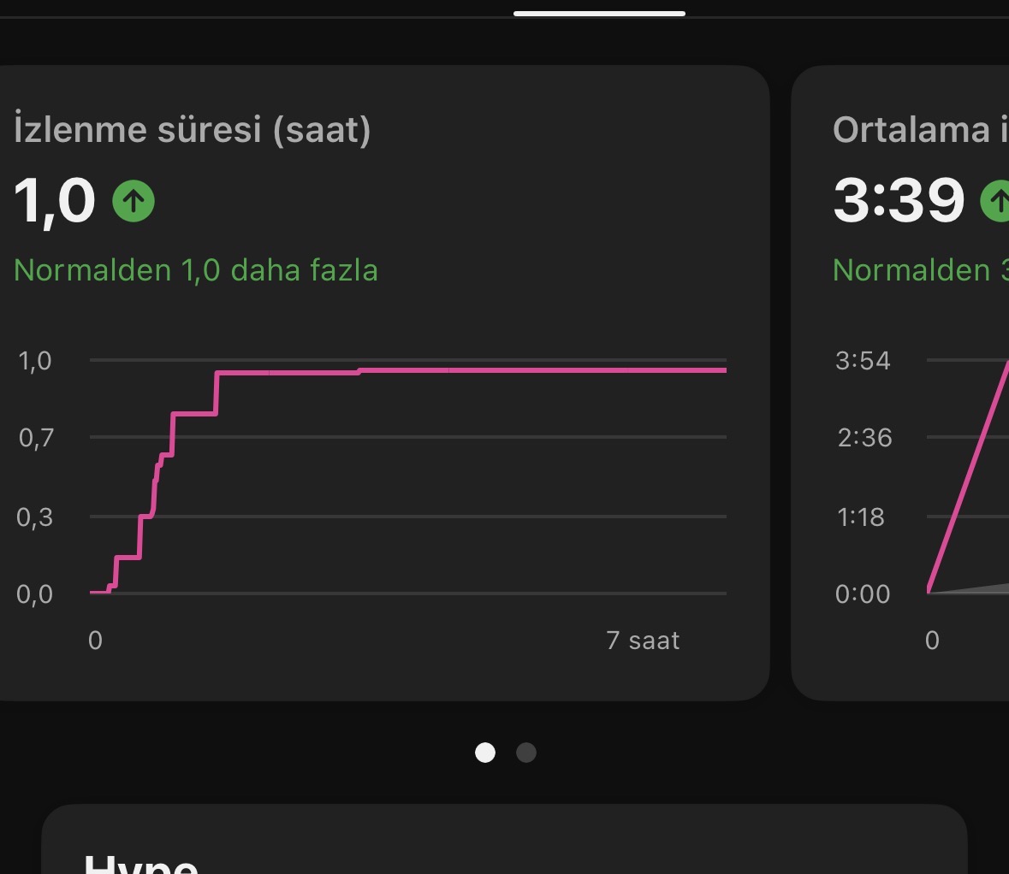Image resolution: width=1009 pixels, height=874 pixels.
Task: Tap the 3:39 average duration value
Action: (x=899, y=202)
